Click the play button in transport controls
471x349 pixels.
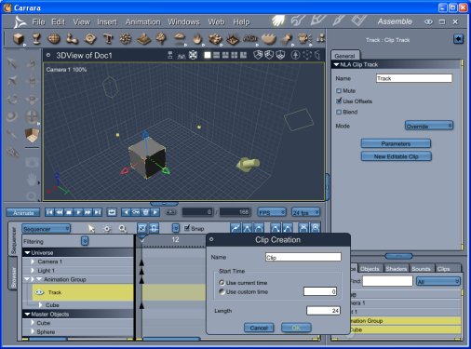(78, 212)
